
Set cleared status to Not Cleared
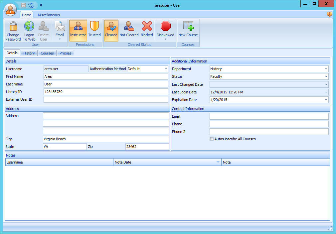tap(129, 31)
